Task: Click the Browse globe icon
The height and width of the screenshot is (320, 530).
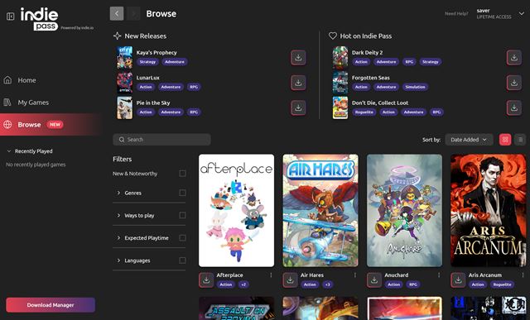Action: [7, 125]
